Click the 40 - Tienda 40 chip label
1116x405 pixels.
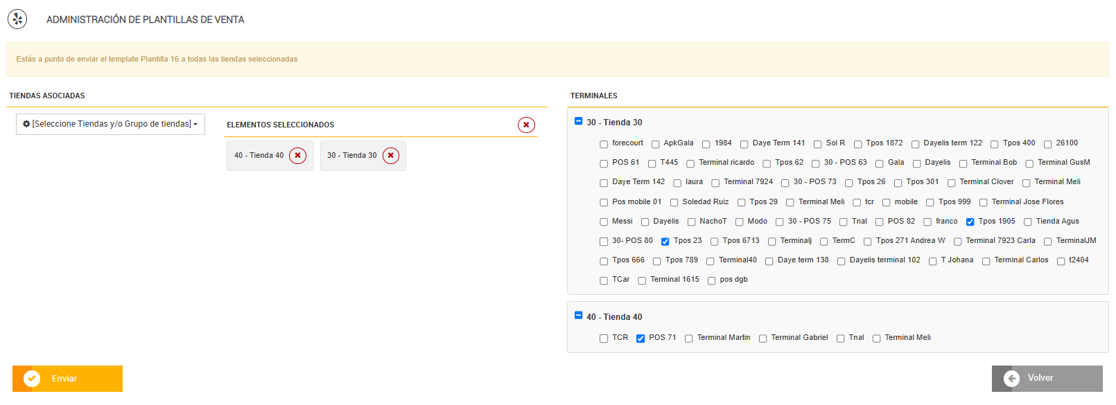pyautogui.click(x=259, y=156)
